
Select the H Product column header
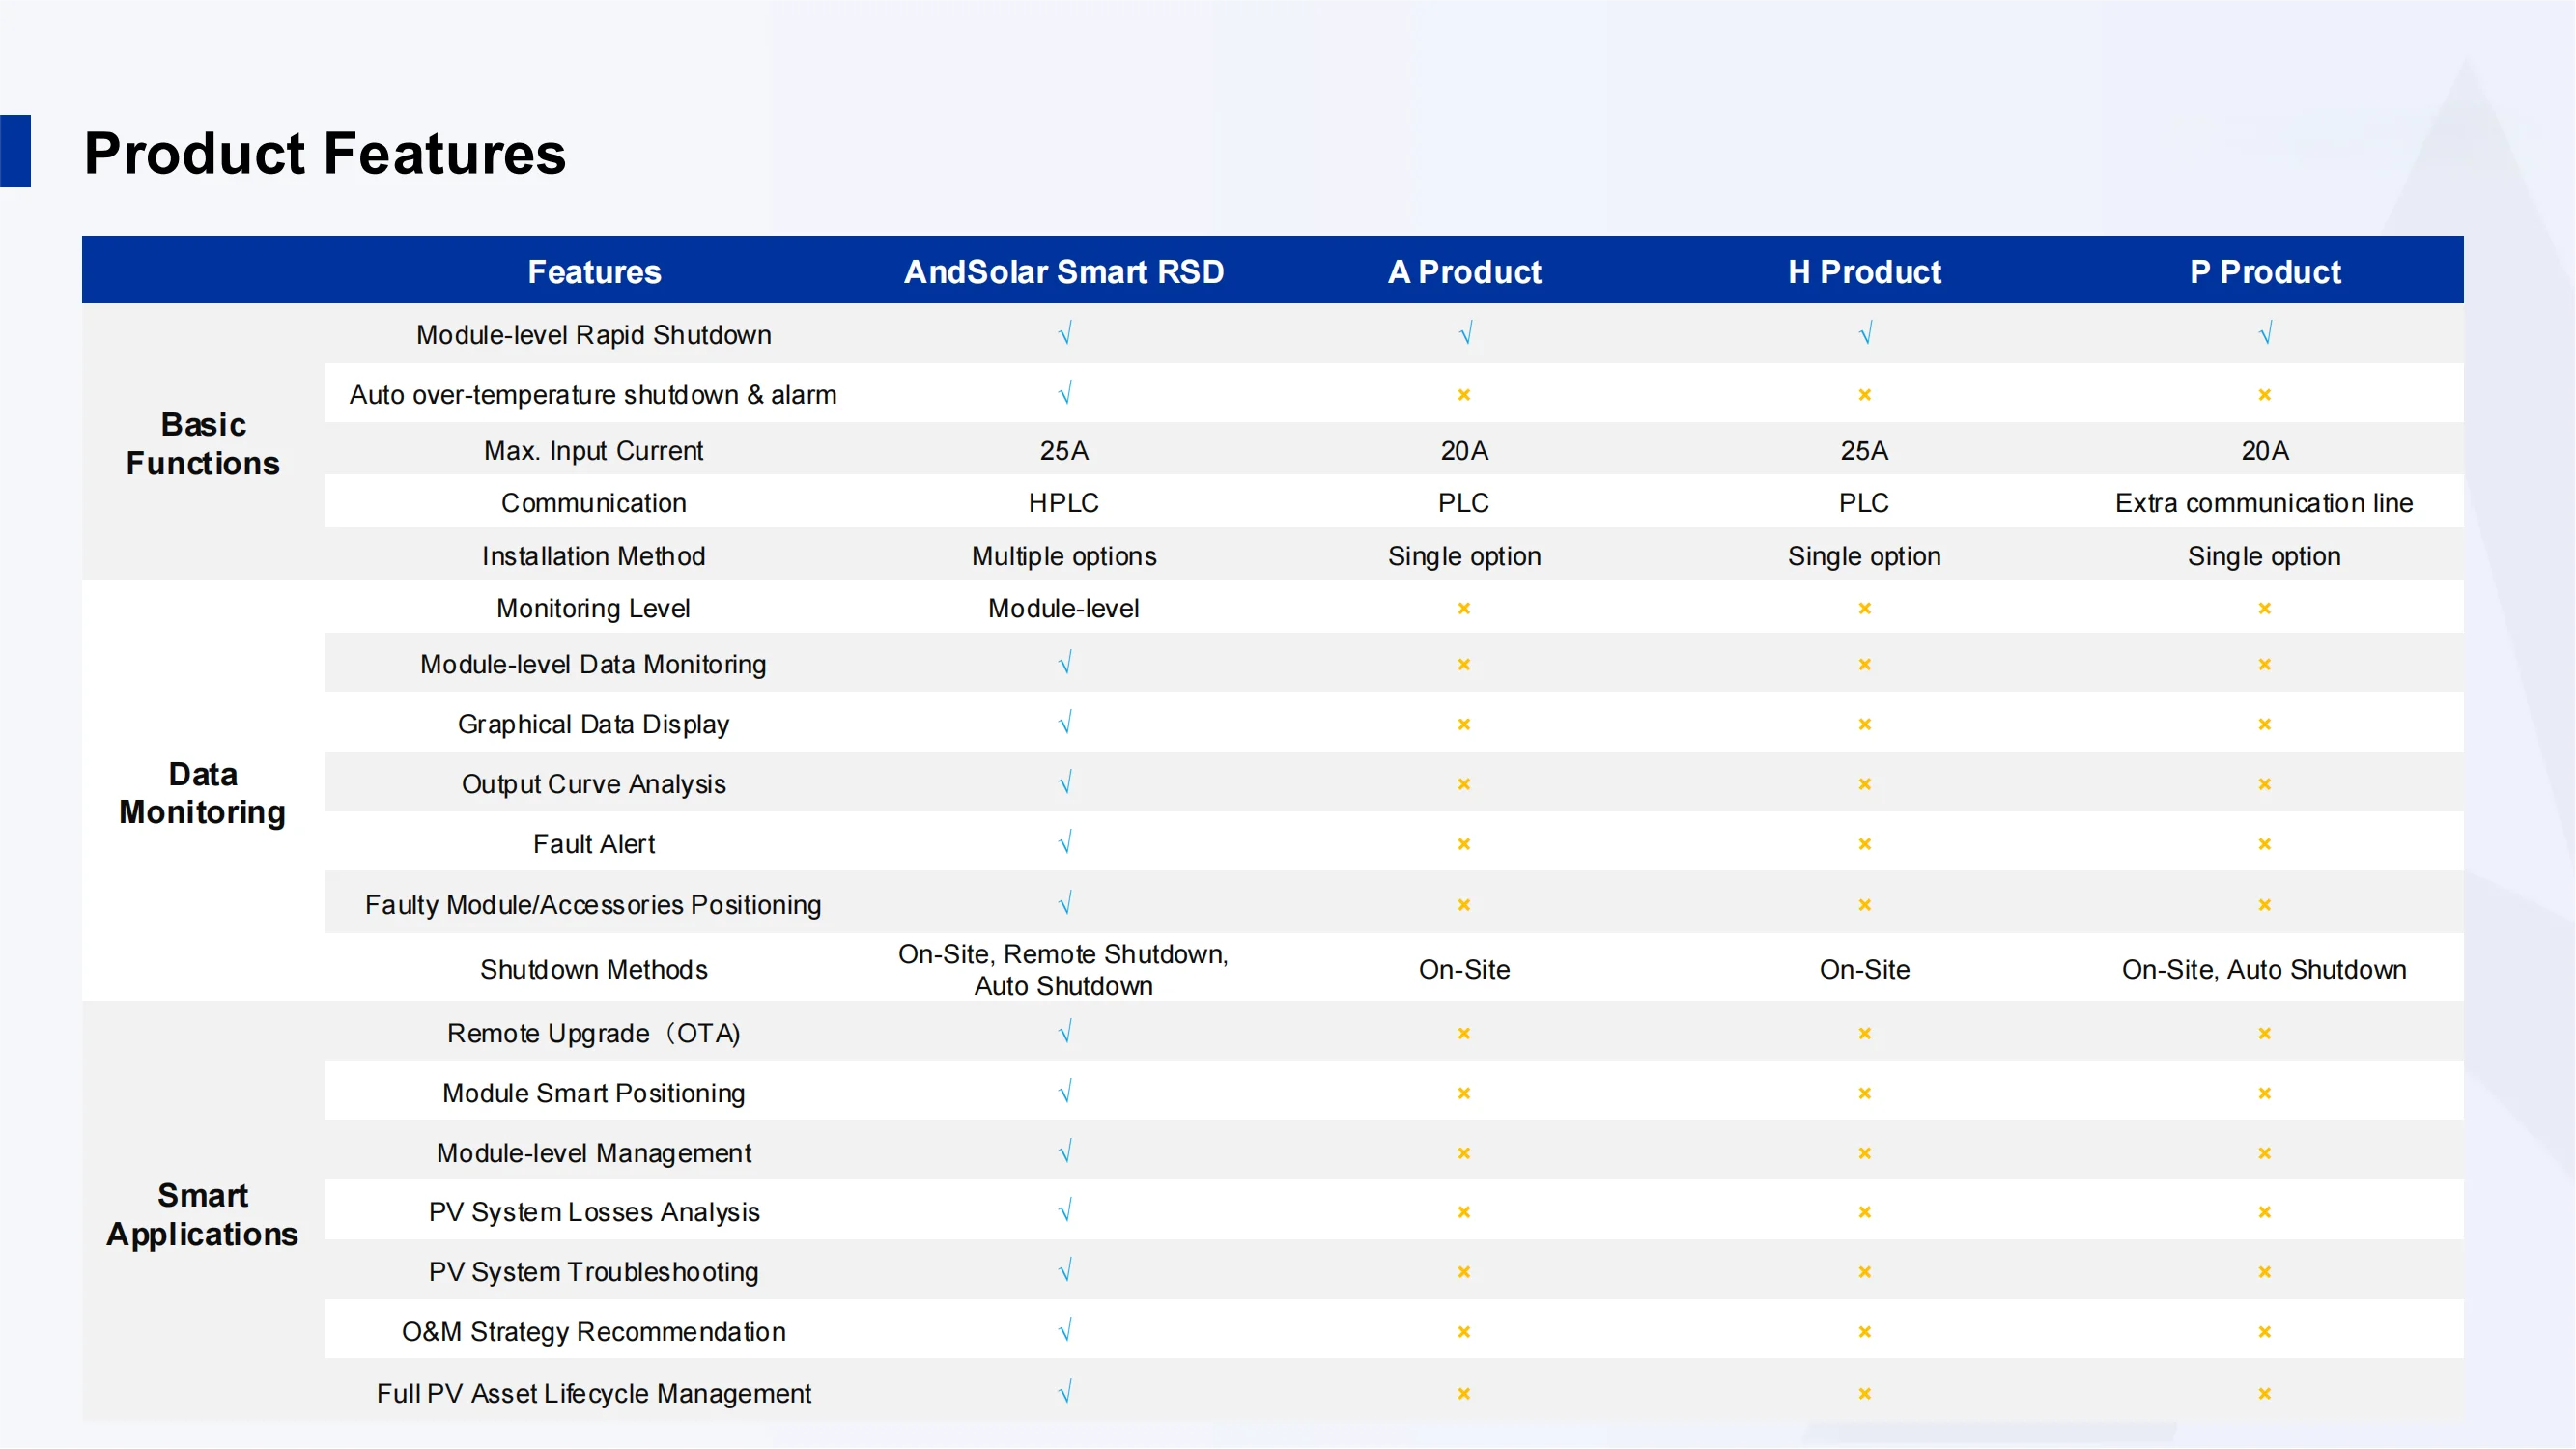1864,271
